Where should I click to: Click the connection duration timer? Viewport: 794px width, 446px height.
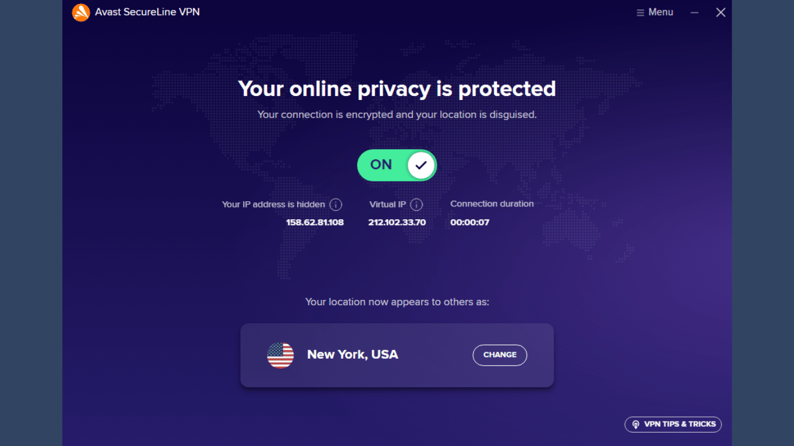(x=470, y=222)
